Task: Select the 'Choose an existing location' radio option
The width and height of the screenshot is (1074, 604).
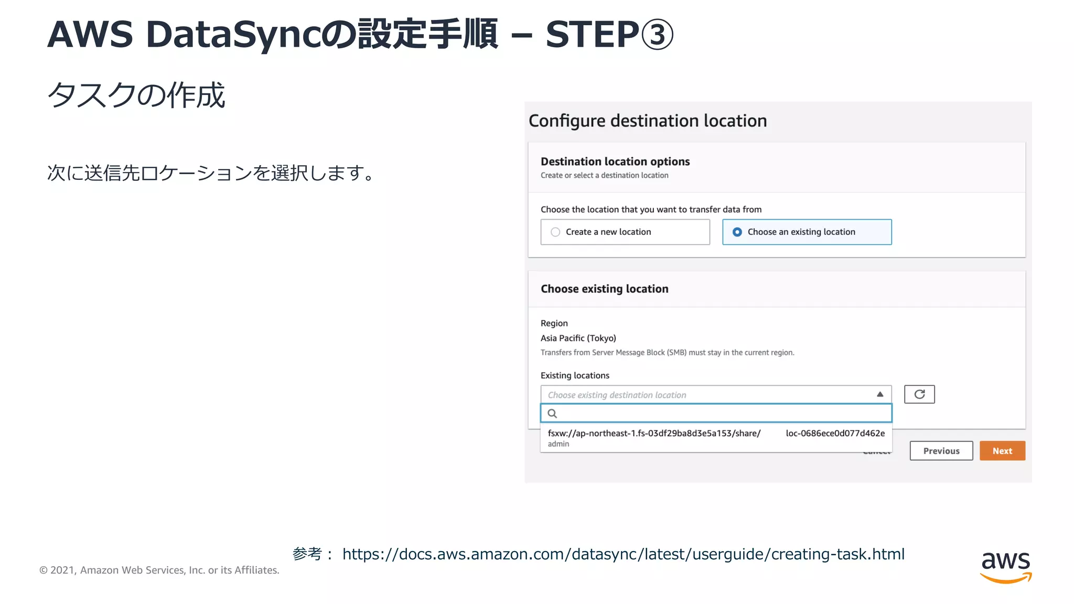Action: pos(807,232)
